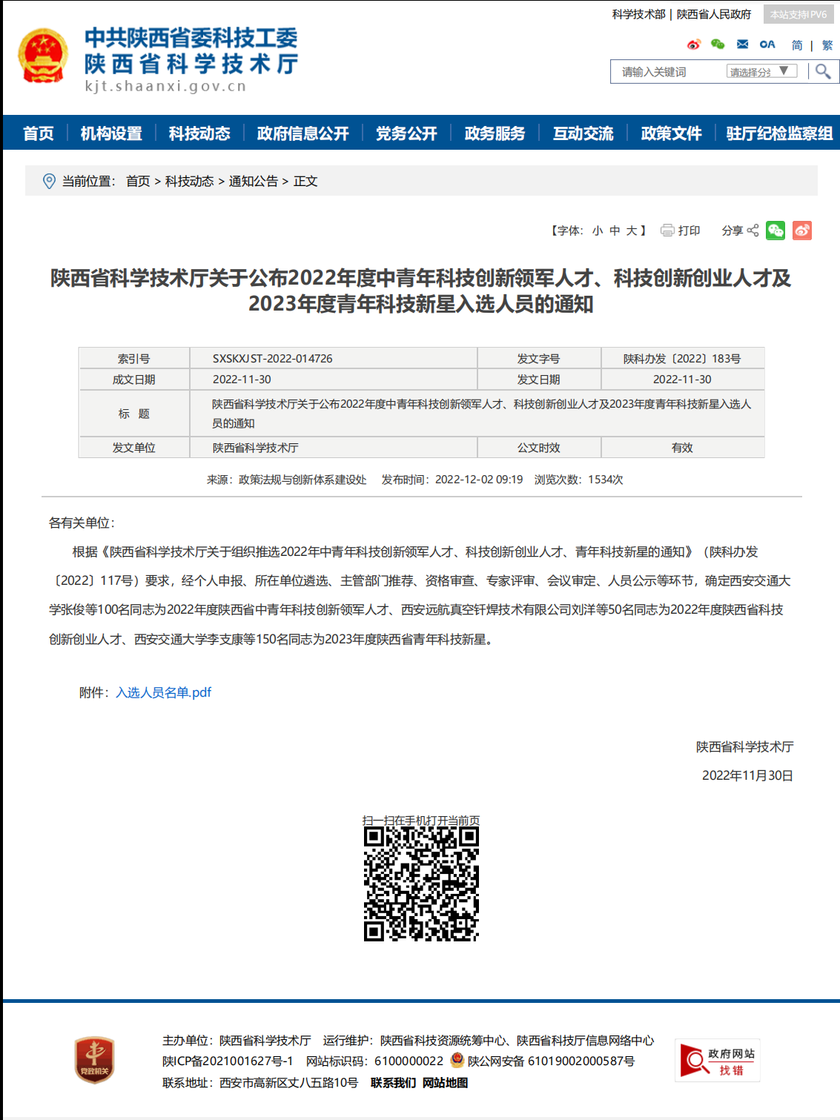Open 政策文件 in the navigation bar
Screen dimensions: 840x1120
pos(672,133)
